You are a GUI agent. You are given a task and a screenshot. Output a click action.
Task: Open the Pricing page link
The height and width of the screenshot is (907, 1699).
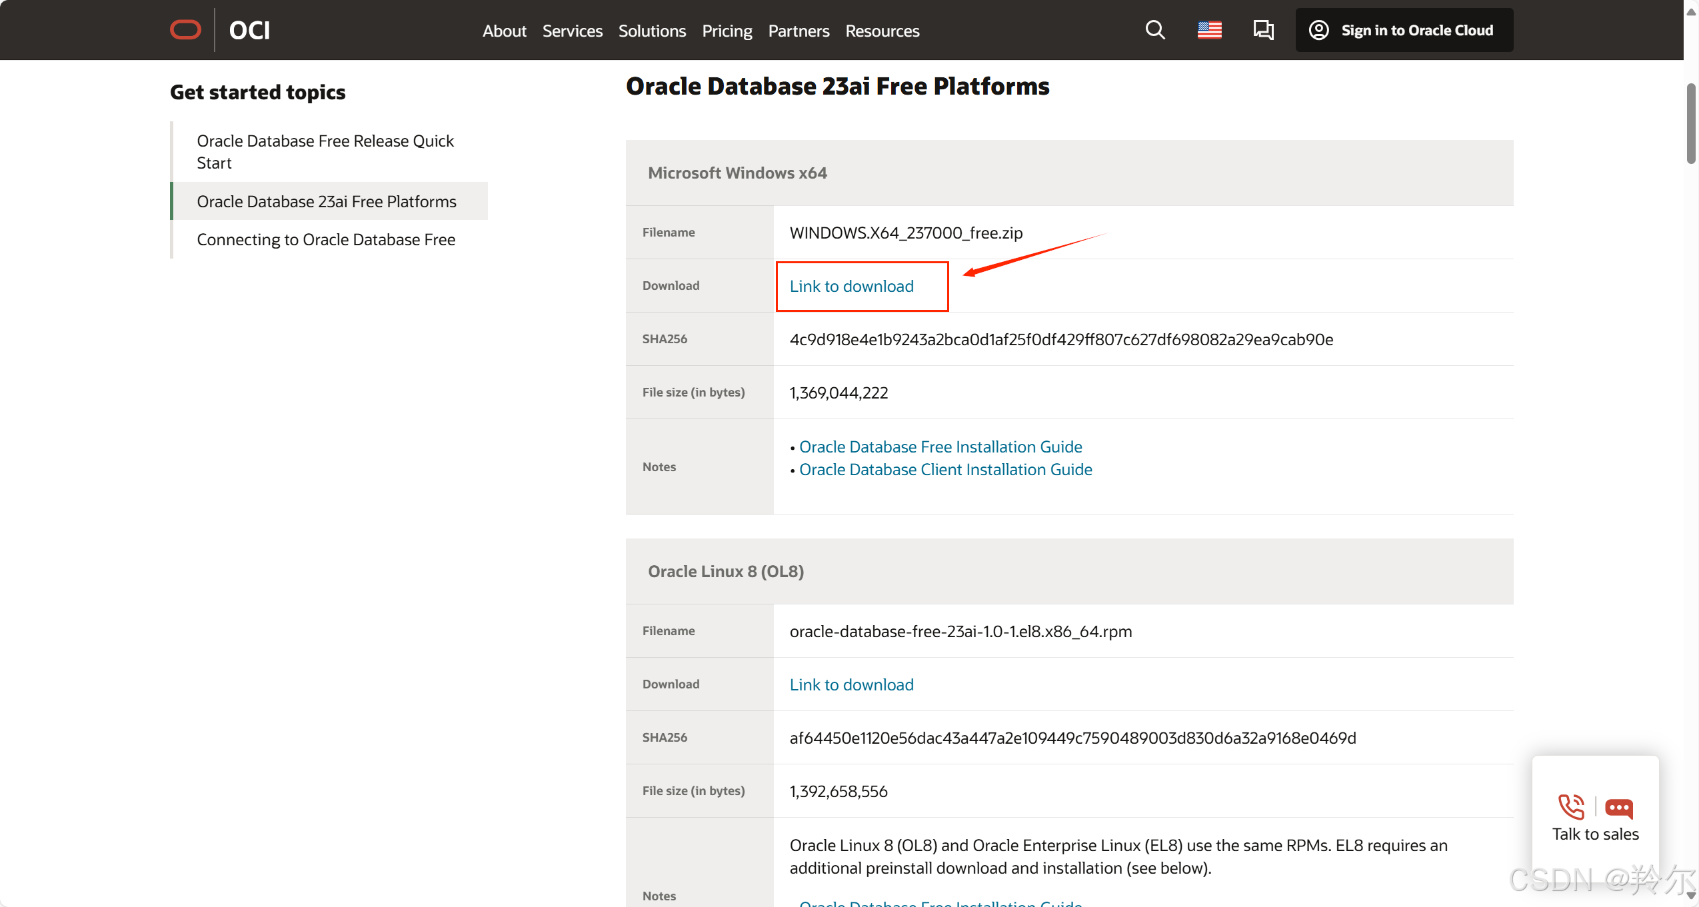(727, 31)
